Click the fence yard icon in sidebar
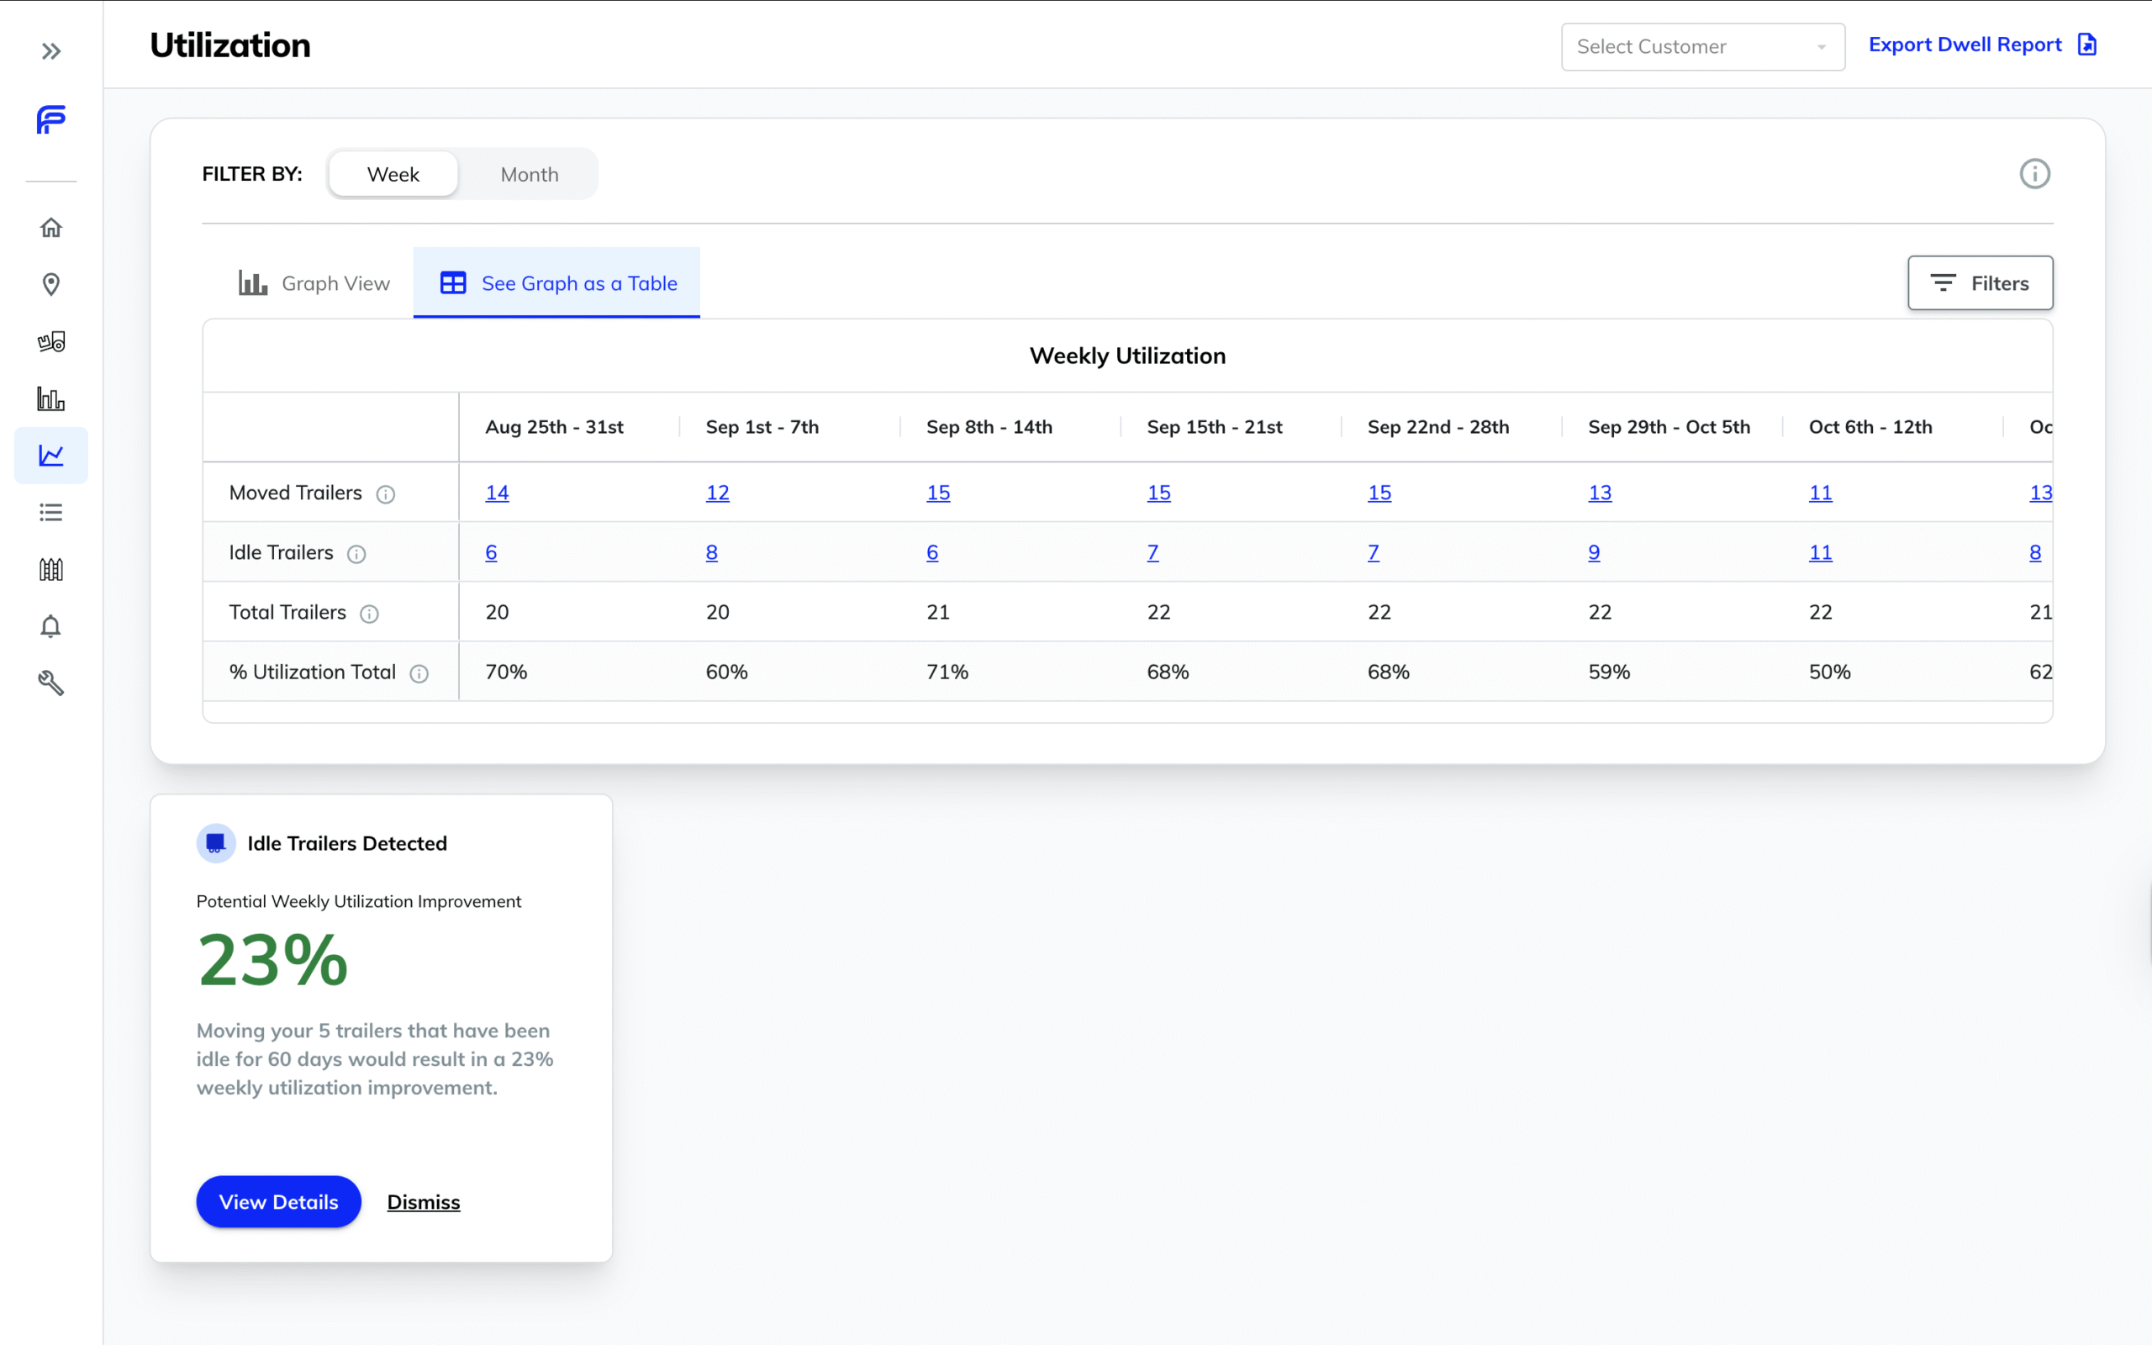 [50, 569]
